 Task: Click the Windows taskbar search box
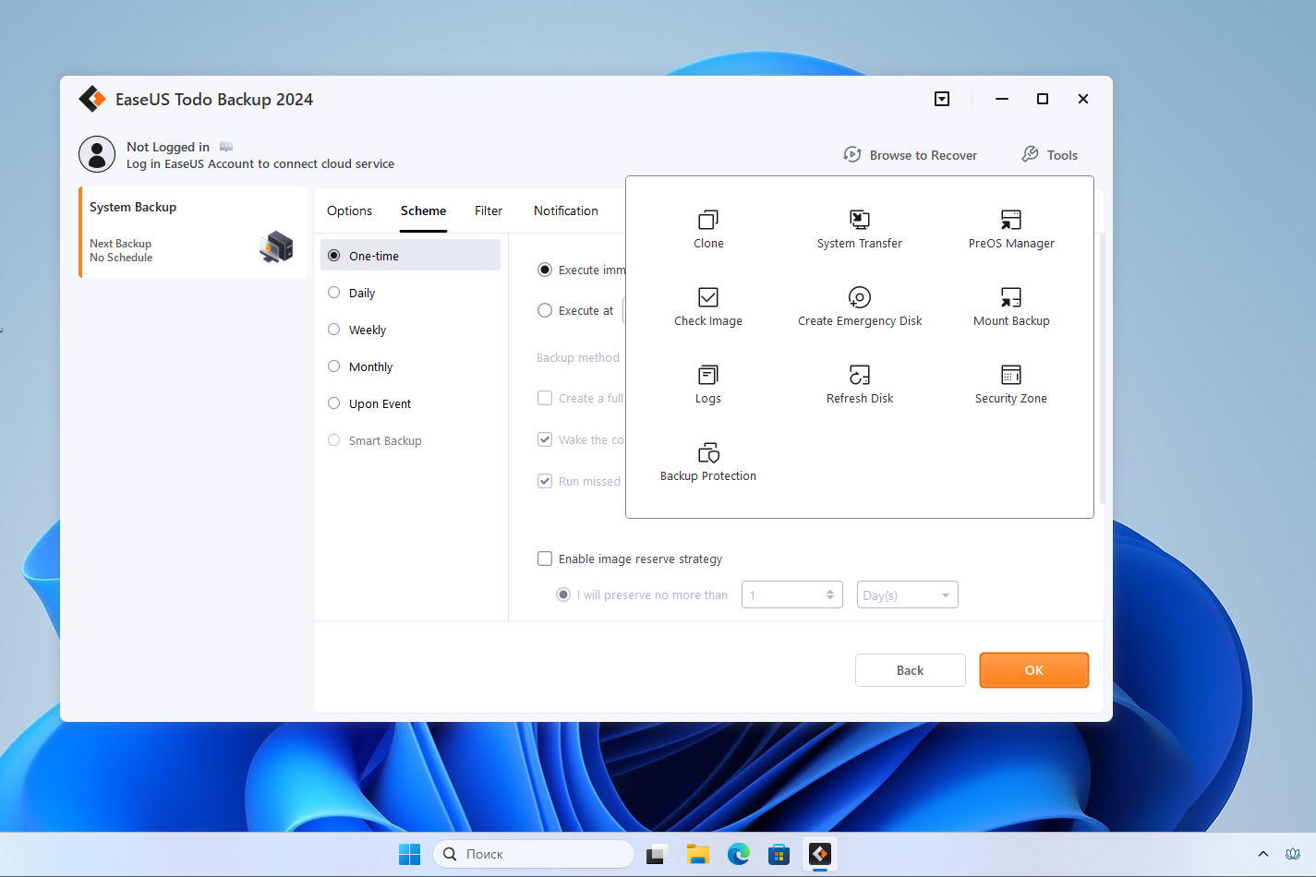(534, 854)
